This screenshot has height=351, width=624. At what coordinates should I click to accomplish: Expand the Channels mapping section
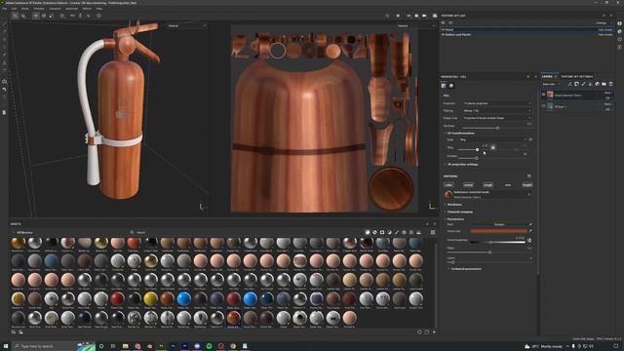pyautogui.click(x=459, y=212)
